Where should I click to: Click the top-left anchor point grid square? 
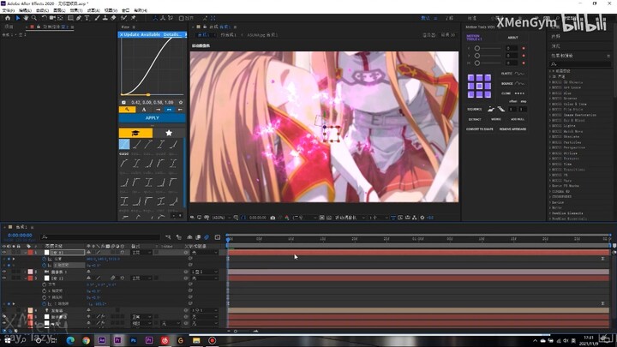point(471,78)
